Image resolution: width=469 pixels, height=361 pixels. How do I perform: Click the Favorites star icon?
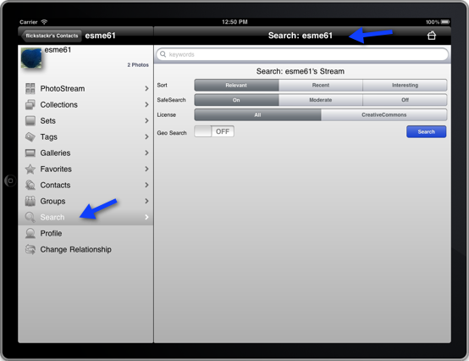point(30,169)
